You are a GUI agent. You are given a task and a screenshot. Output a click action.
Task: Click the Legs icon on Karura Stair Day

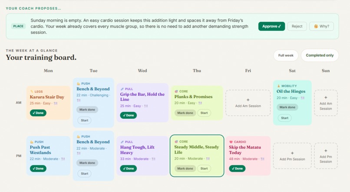pos(31,91)
